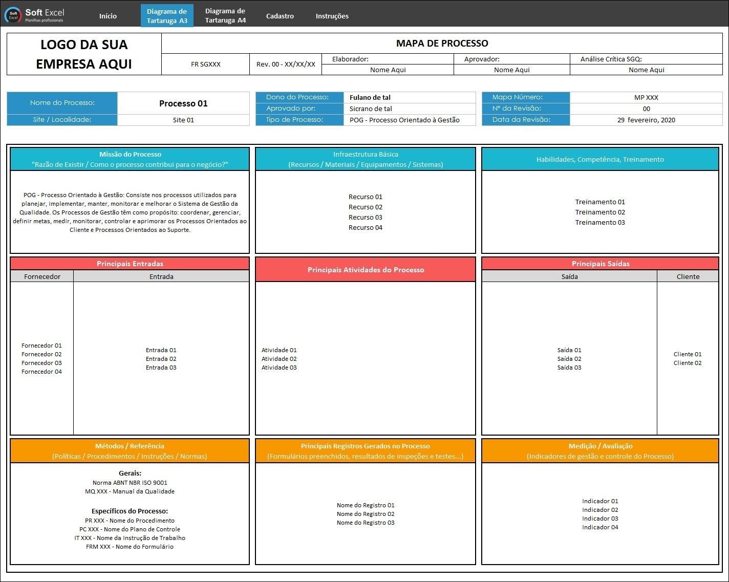Click the Soft Excel logo icon
This screenshot has width=729, height=582.
[13, 15]
